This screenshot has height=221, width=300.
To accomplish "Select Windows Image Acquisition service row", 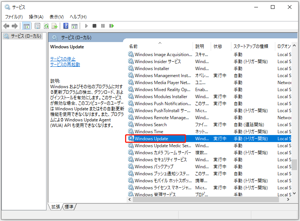I will (x=209, y=55).
